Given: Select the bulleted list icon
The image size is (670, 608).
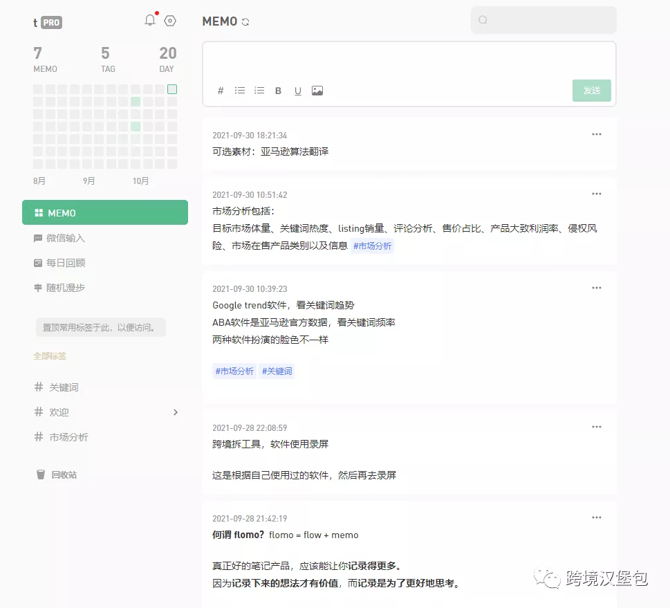Looking at the screenshot, I should tap(239, 91).
